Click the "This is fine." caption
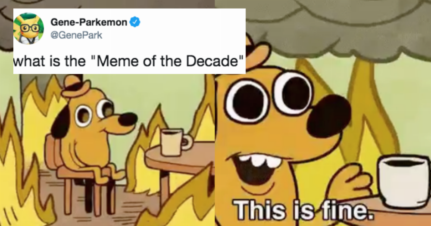Viewport: 431px width, 226px height. 304,211
